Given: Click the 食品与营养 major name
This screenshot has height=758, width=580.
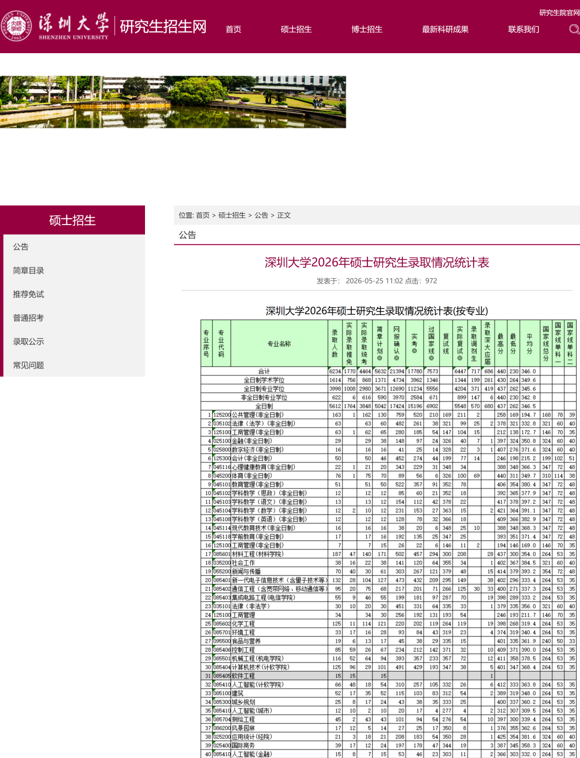Looking at the screenshot, I should (246, 641).
